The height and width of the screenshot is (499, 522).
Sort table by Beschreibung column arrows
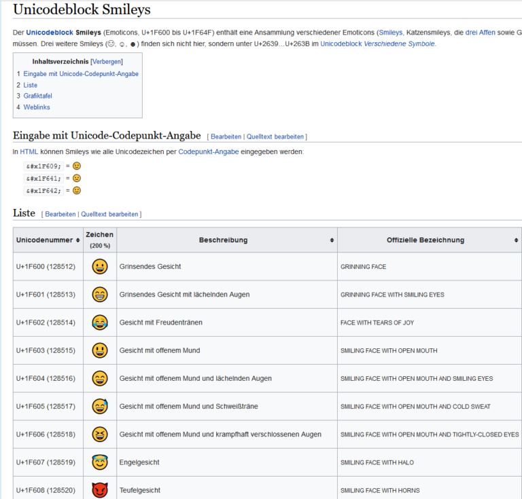(332, 240)
